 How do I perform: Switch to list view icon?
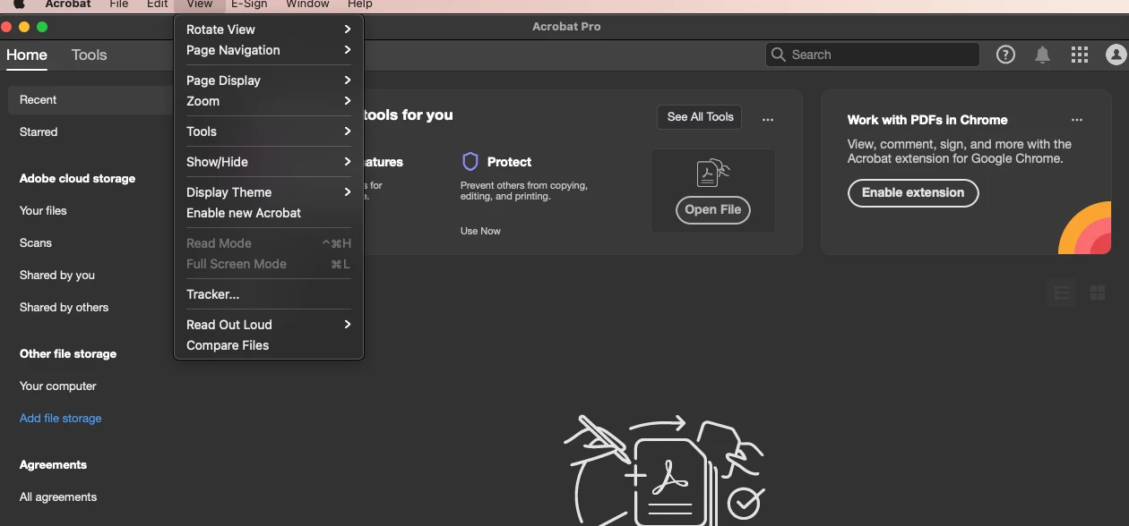tap(1061, 293)
